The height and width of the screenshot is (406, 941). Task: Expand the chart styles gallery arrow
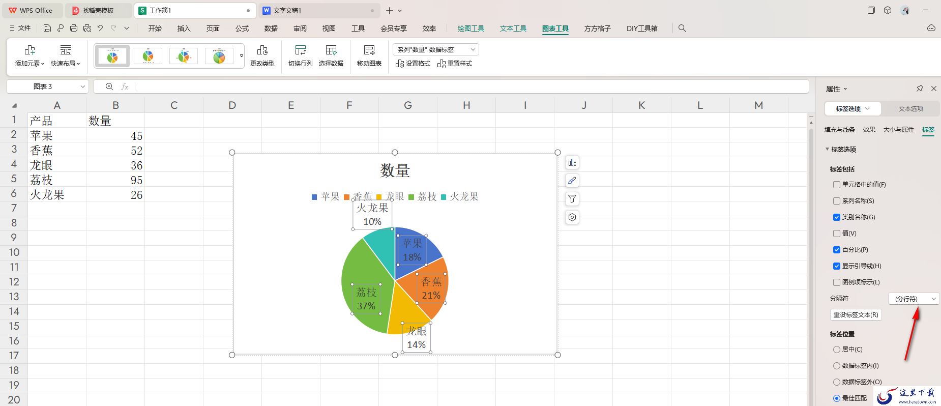point(242,56)
